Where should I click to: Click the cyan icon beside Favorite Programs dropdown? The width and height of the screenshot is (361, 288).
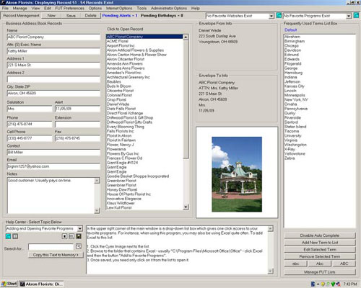(356, 16)
